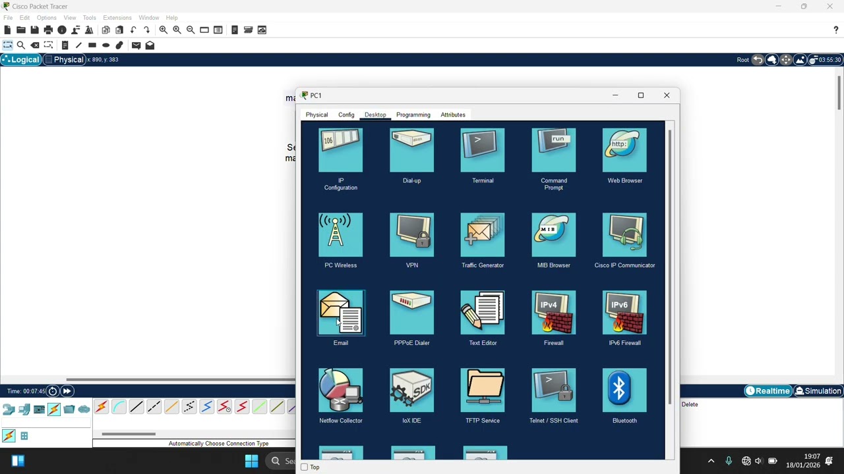
Task: Select the Draw Line tool
Action: pyautogui.click(x=78, y=45)
